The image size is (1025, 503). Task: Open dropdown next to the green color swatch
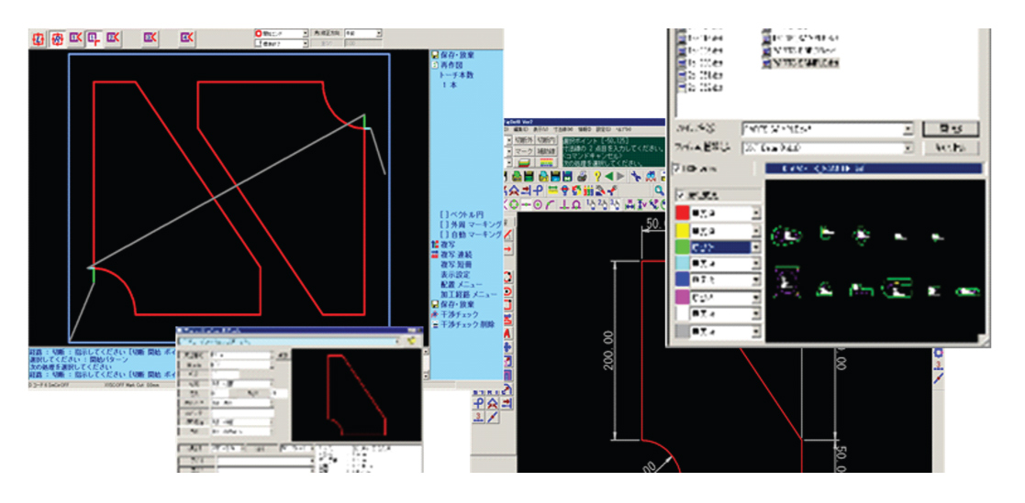(755, 246)
